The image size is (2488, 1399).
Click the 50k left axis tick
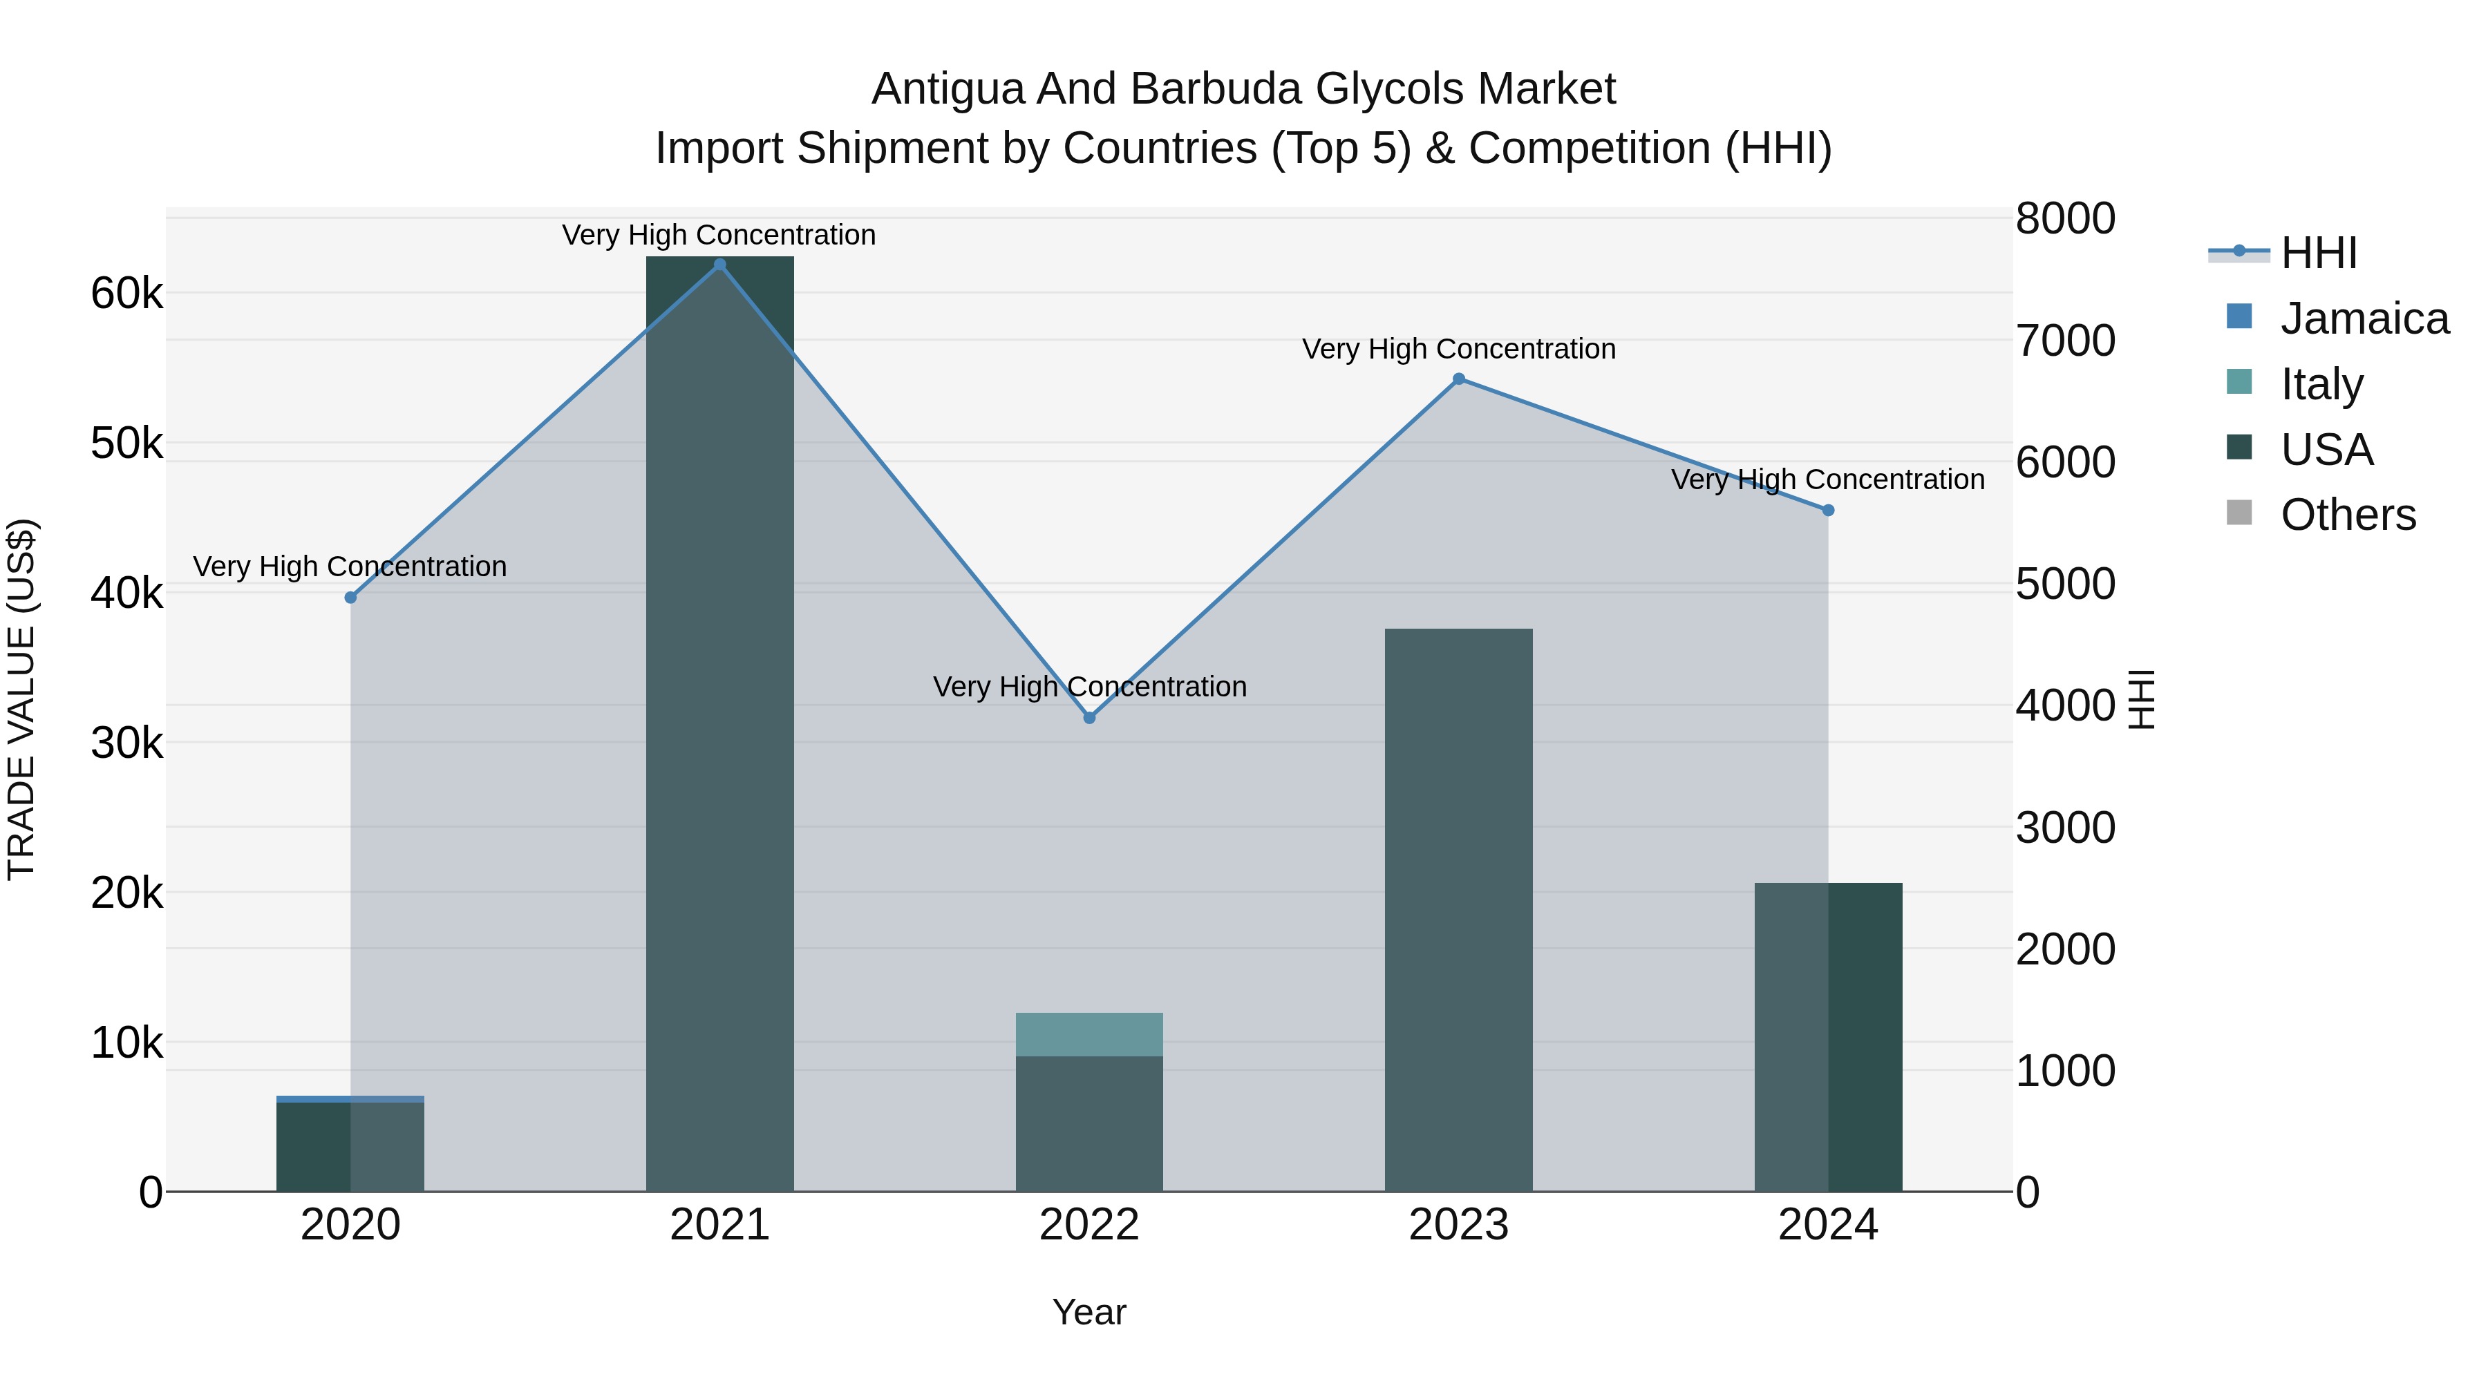point(127,443)
